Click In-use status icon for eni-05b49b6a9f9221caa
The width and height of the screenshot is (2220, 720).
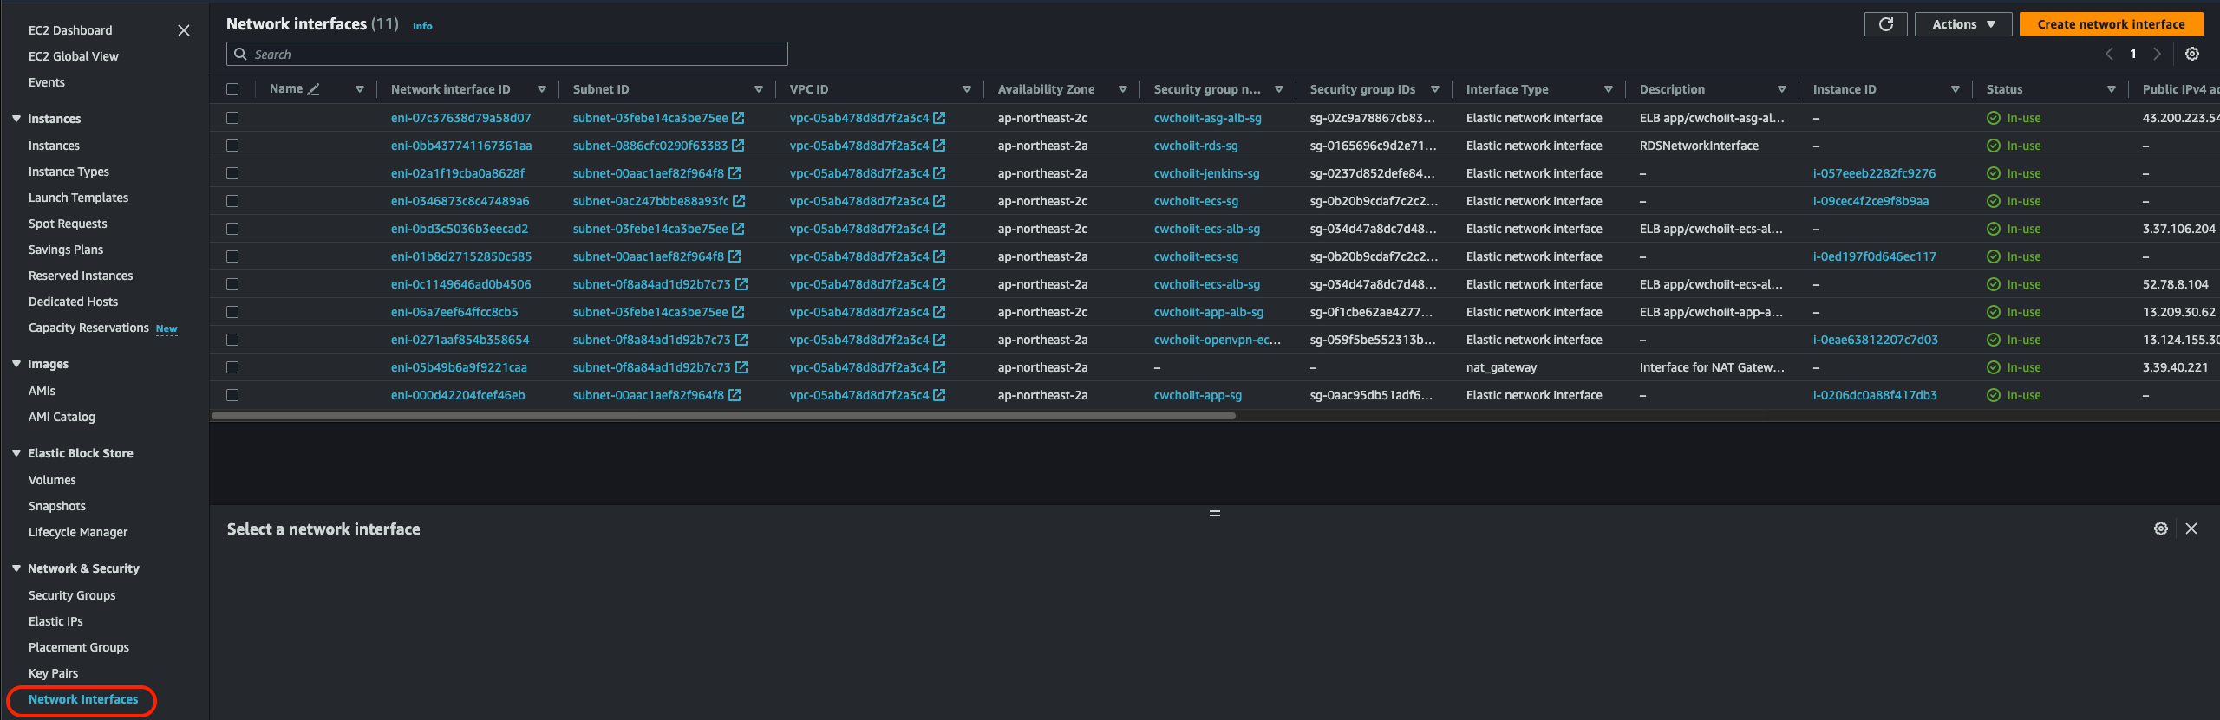(x=1993, y=367)
